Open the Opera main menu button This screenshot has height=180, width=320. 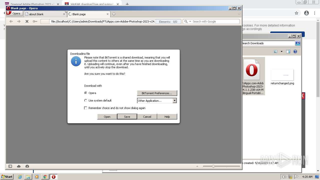(14, 13)
